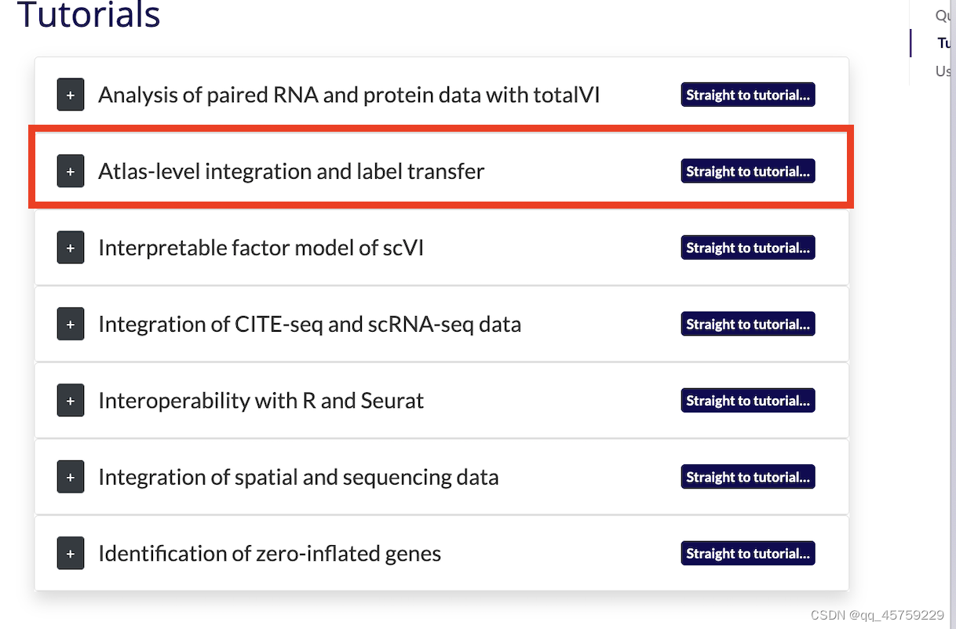956x629 pixels.
Task: Open Straight to tutorial for CITE-seq integration
Action: point(747,324)
